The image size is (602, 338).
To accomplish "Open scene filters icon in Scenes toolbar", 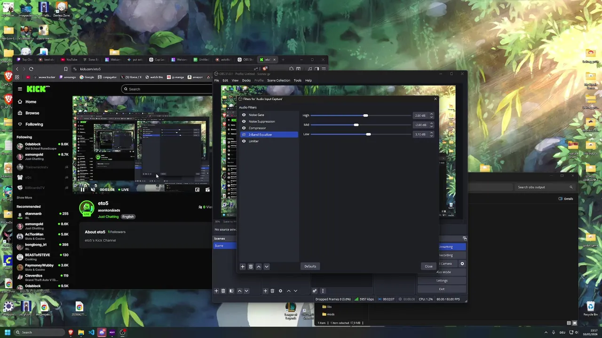I will coord(231,291).
